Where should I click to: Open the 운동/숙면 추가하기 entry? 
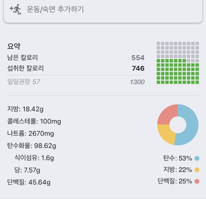(55, 9)
